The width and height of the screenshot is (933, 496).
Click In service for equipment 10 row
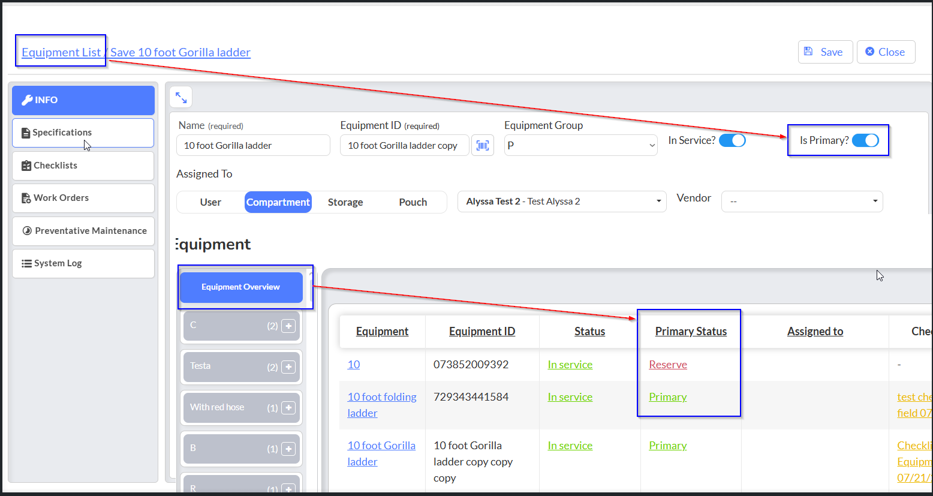(570, 364)
